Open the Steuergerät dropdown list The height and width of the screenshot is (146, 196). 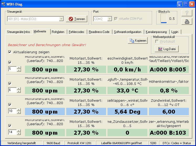pyautogui.click(x=61, y=19)
